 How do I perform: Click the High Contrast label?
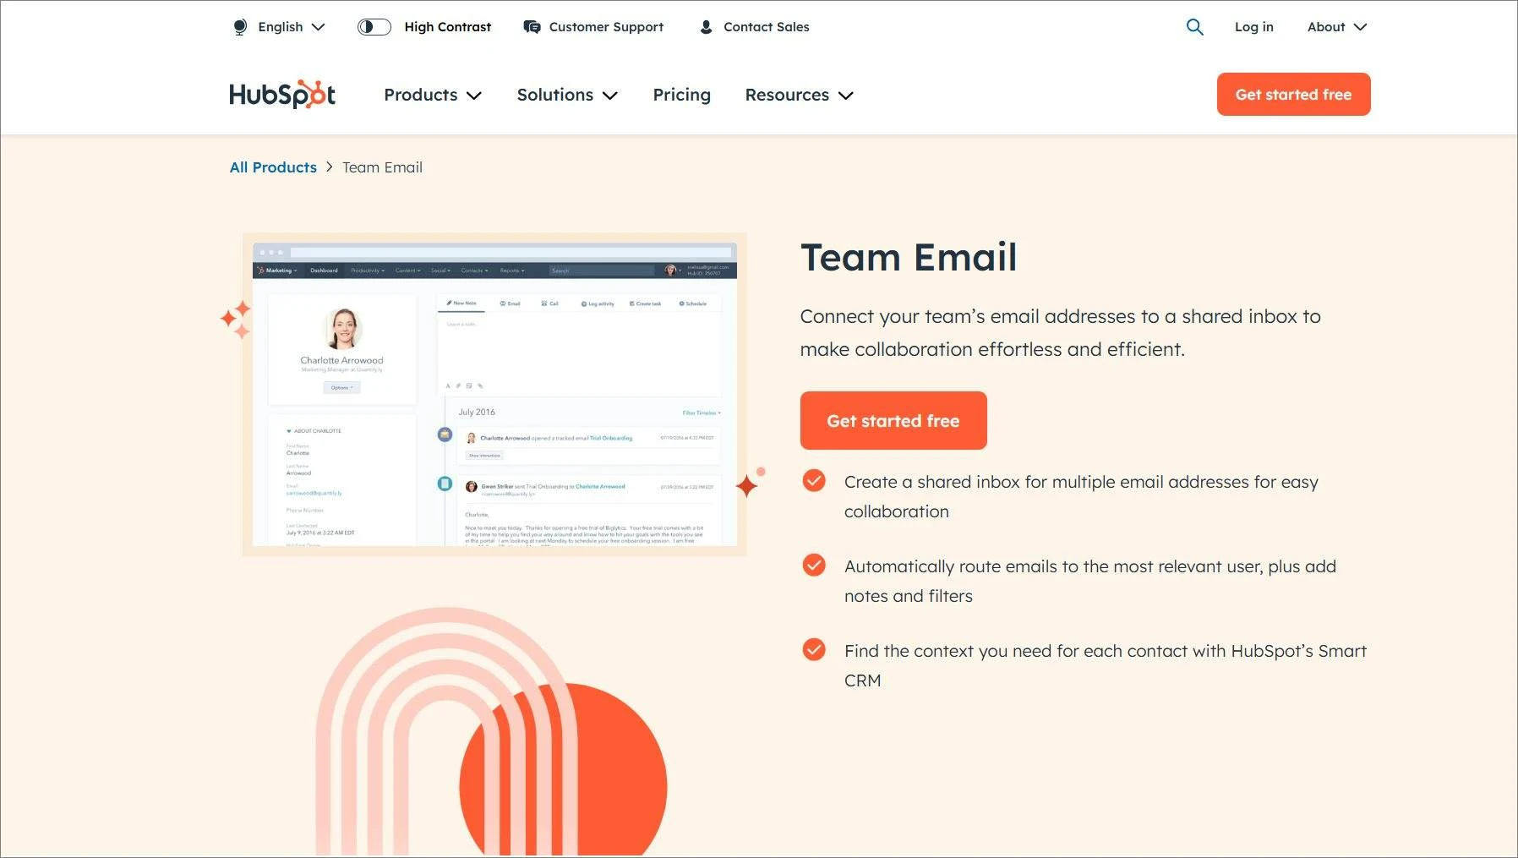pos(447,27)
